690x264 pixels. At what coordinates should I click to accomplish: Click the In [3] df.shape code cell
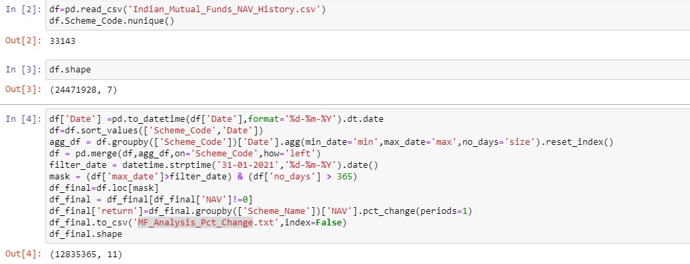pyautogui.click(x=367, y=70)
